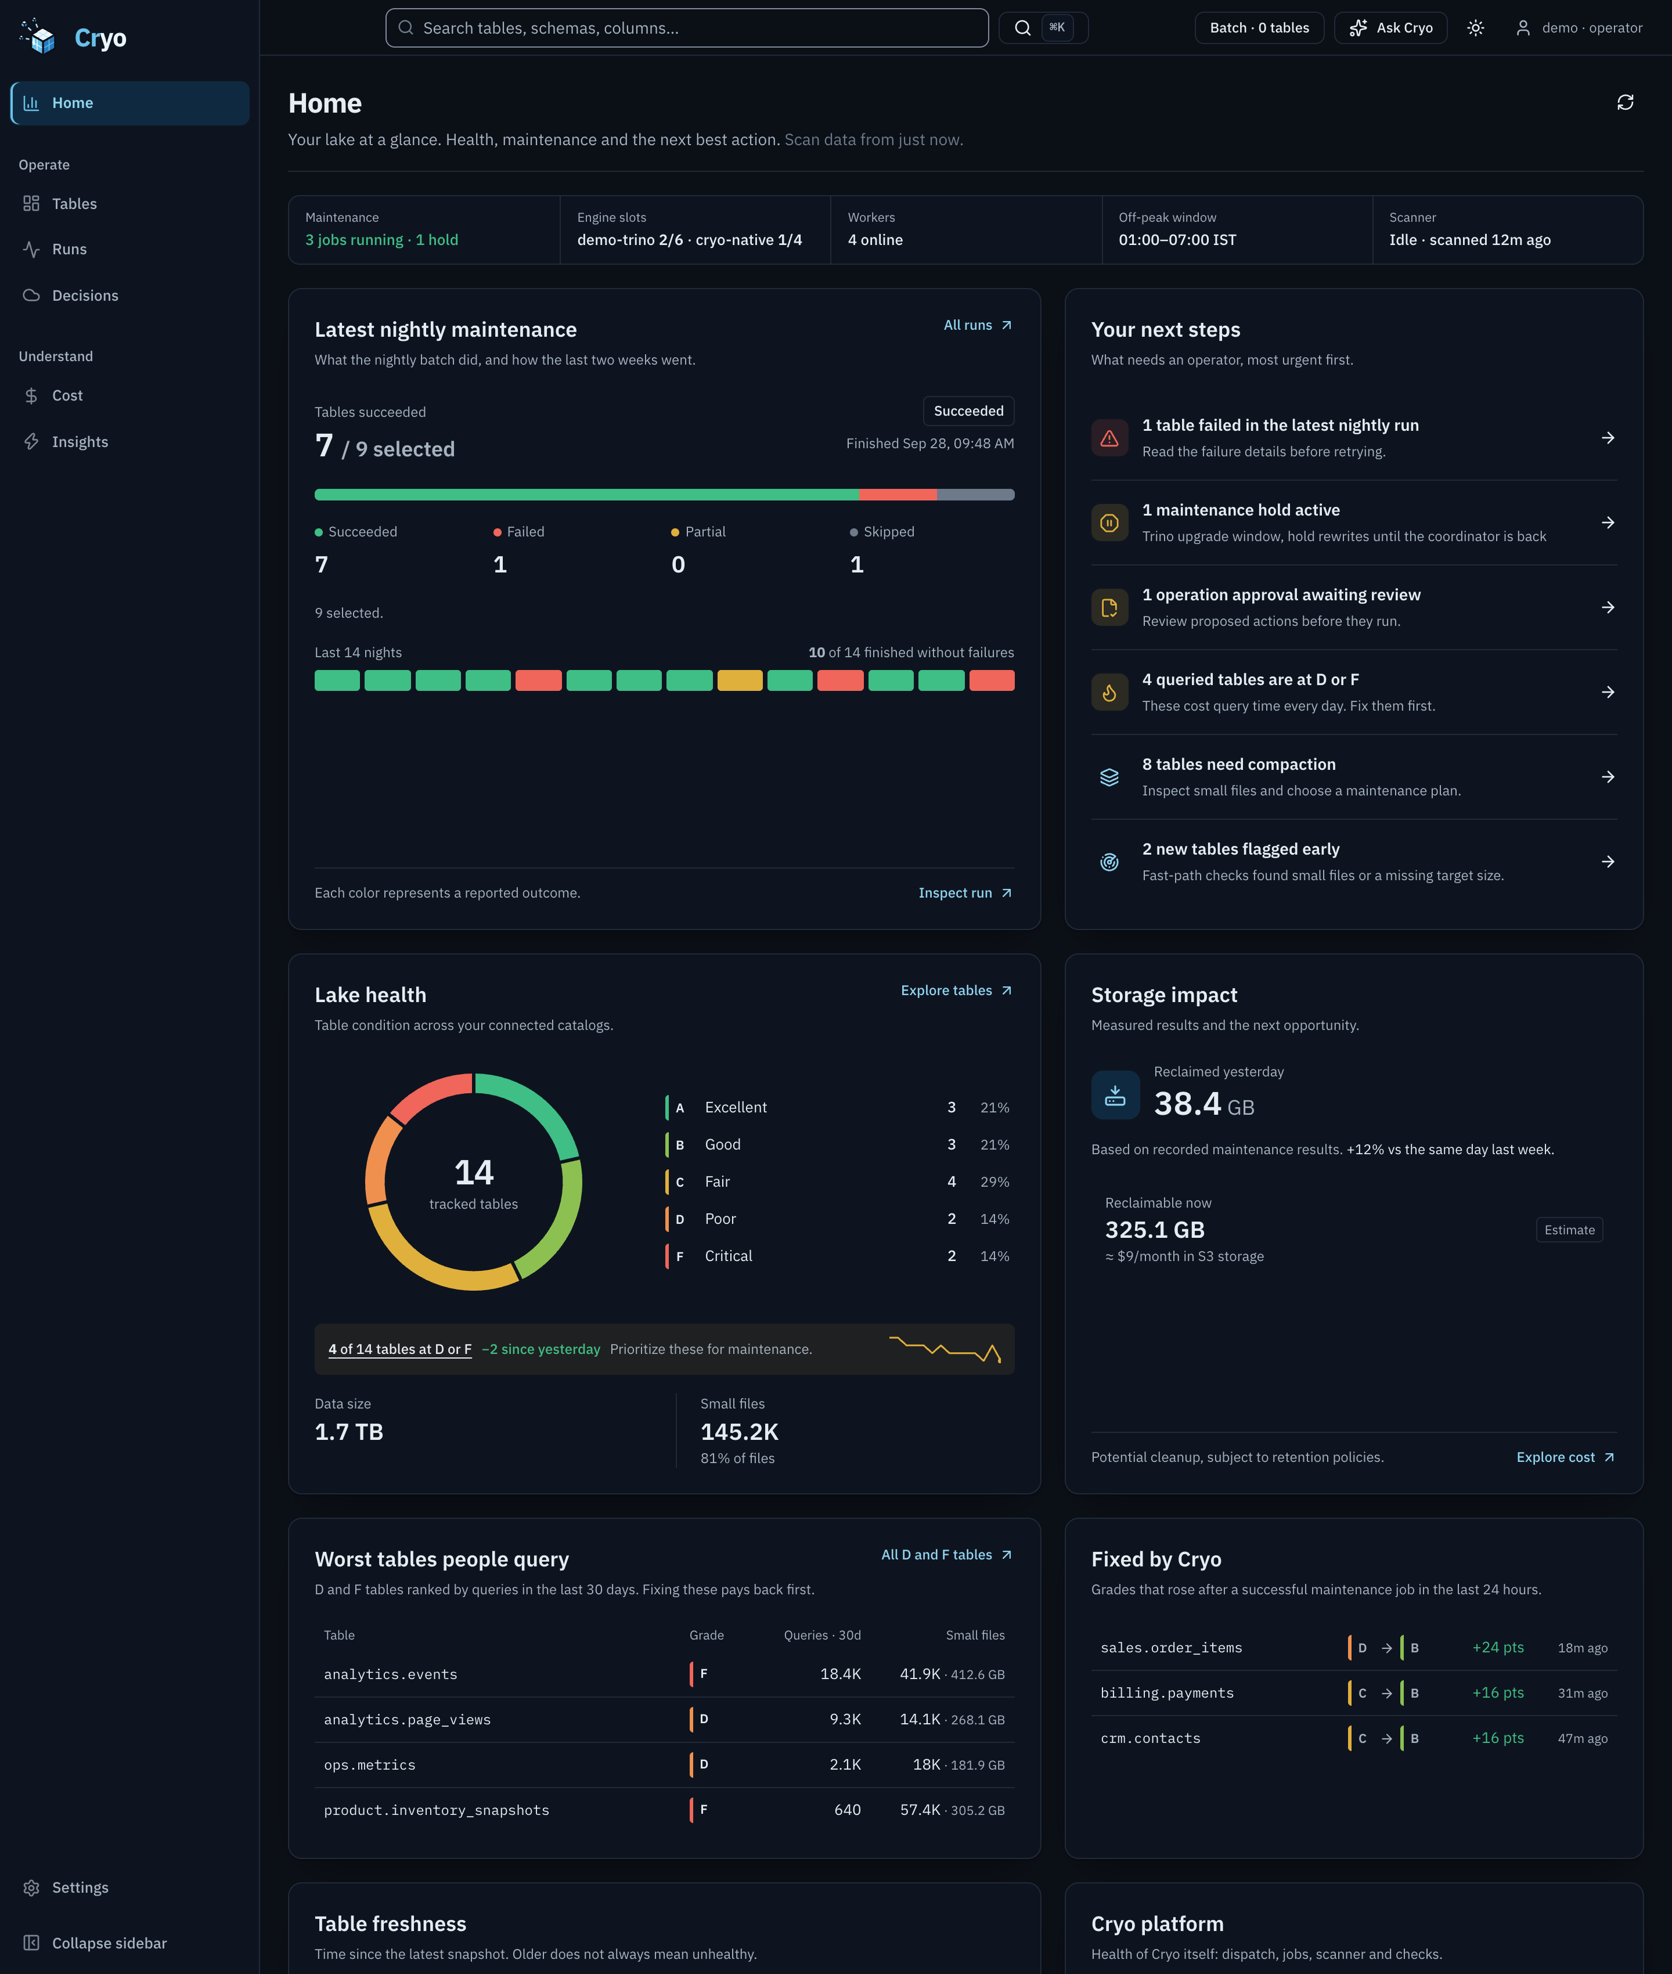Open Cost in the sidebar
This screenshot has height=1974, width=1672.
[130, 395]
